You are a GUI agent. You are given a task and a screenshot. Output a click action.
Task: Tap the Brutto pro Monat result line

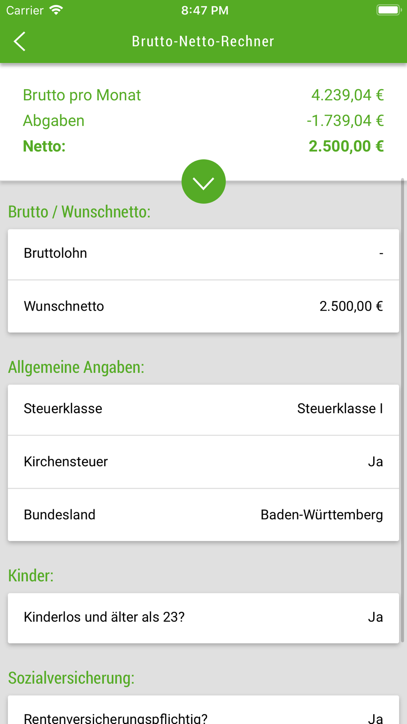tap(203, 95)
